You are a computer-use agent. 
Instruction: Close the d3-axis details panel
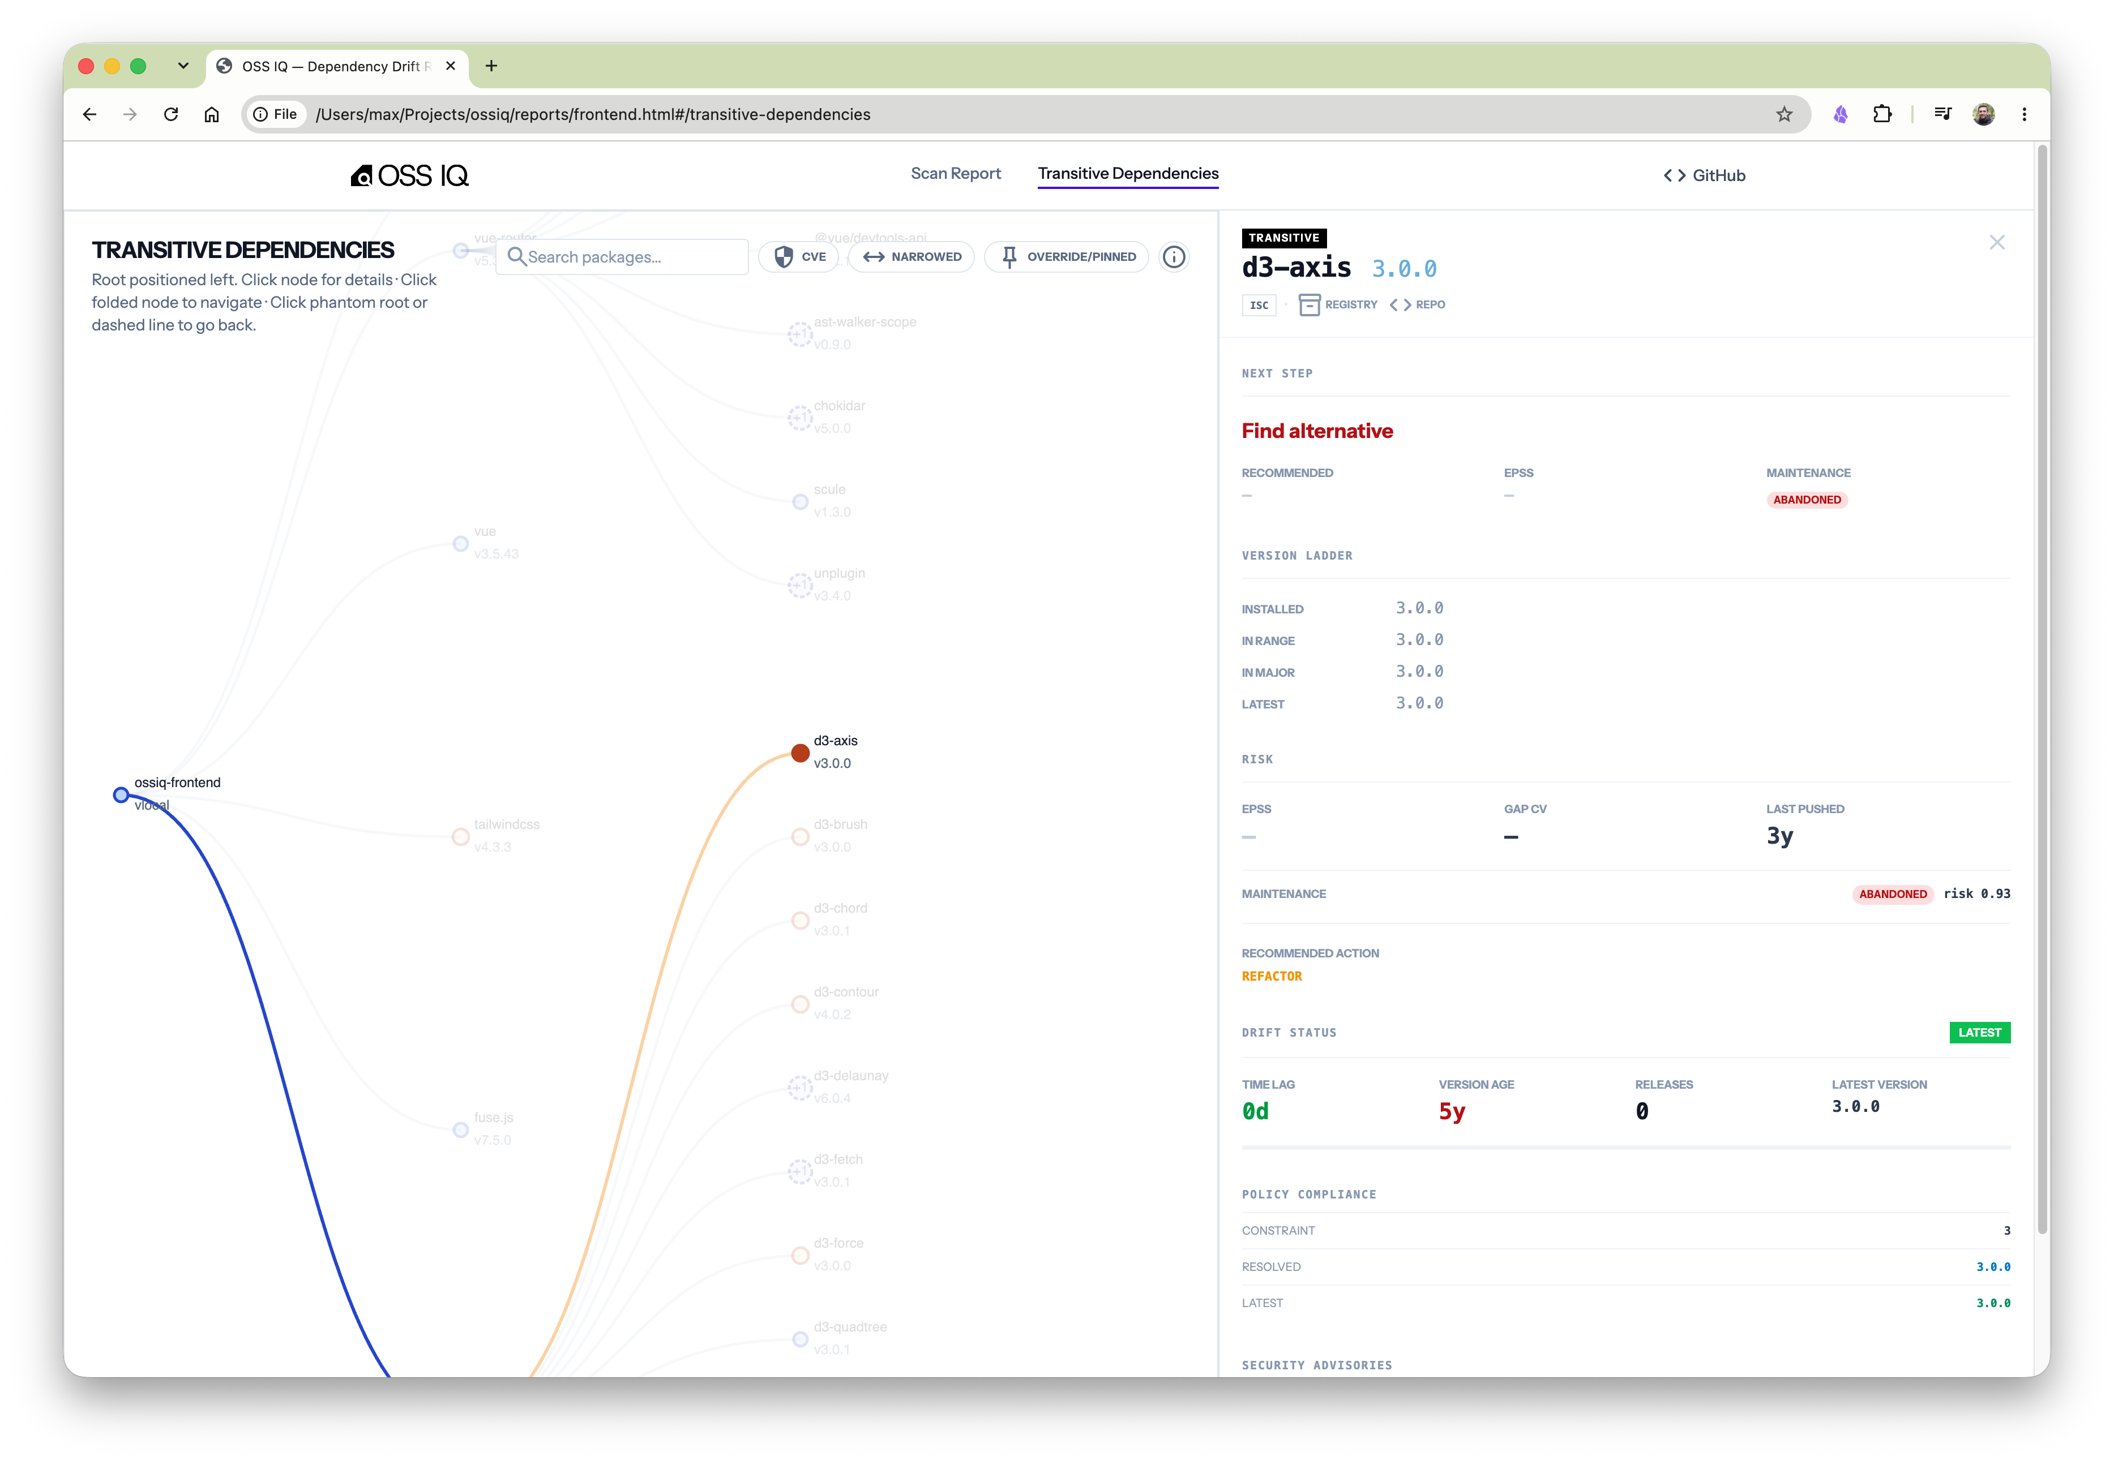[1997, 243]
